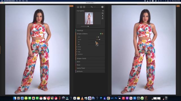Click the after image of the model

(144, 50)
